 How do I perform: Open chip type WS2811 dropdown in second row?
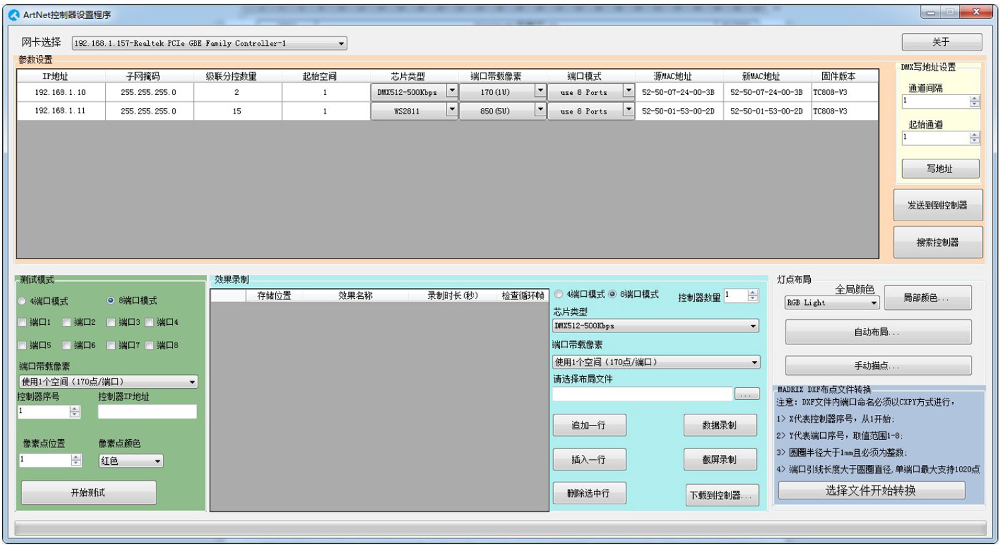[x=452, y=111]
